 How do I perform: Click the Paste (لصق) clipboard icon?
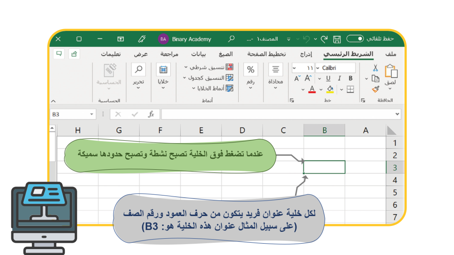[390, 72]
